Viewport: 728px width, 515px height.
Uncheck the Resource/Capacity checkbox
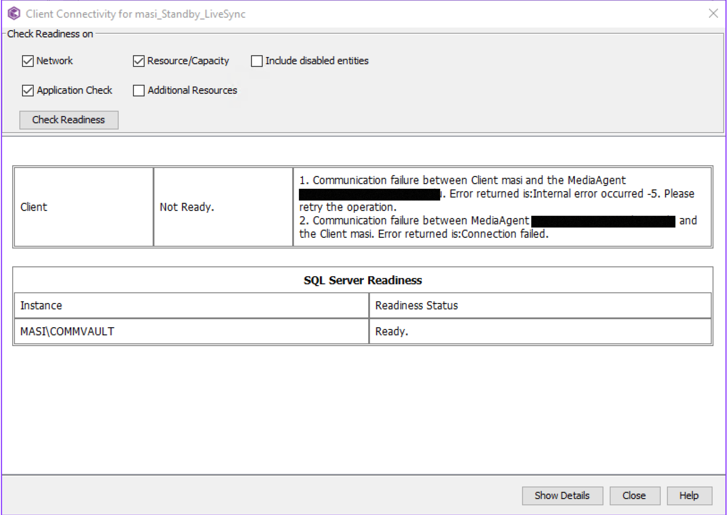click(139, 61)
